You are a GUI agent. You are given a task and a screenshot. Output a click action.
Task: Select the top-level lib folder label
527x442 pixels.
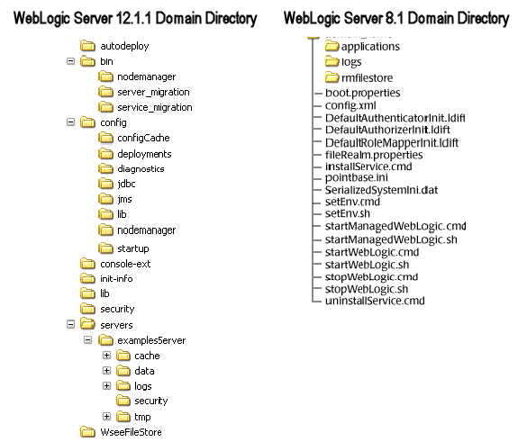[104, 293]
